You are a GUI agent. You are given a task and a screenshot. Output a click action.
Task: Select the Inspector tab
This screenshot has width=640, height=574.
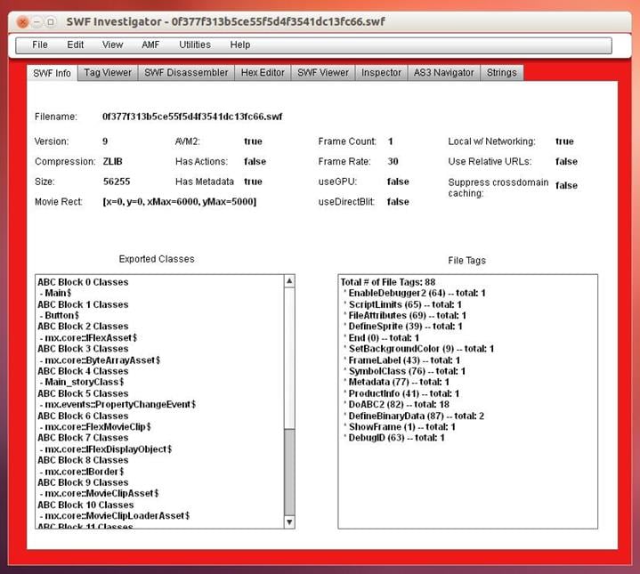381,73
